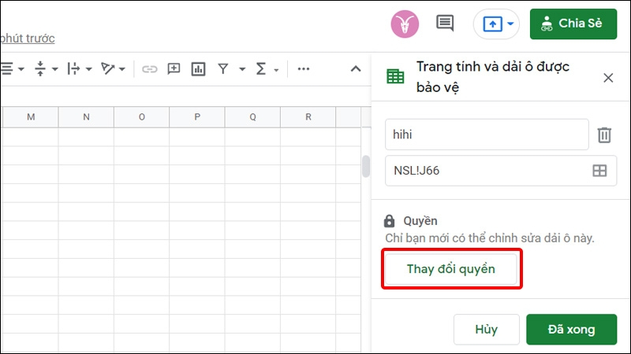Click the insert chart icon

click(198, 69)
